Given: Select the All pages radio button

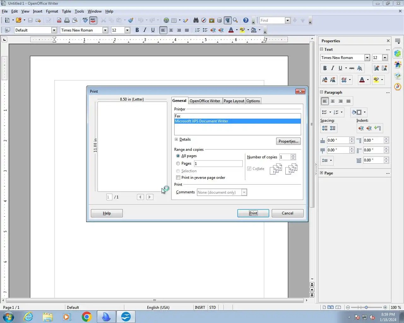Looking at the screenshot, I should pos(178,156).
